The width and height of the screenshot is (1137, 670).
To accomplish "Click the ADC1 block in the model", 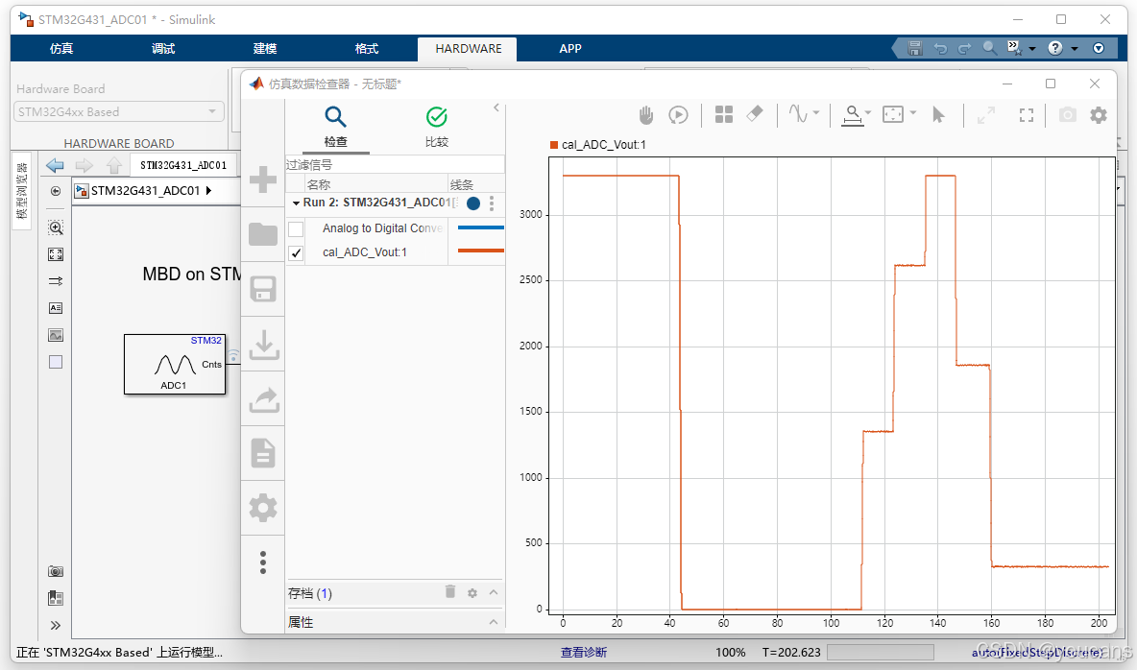I will [175, 365].
